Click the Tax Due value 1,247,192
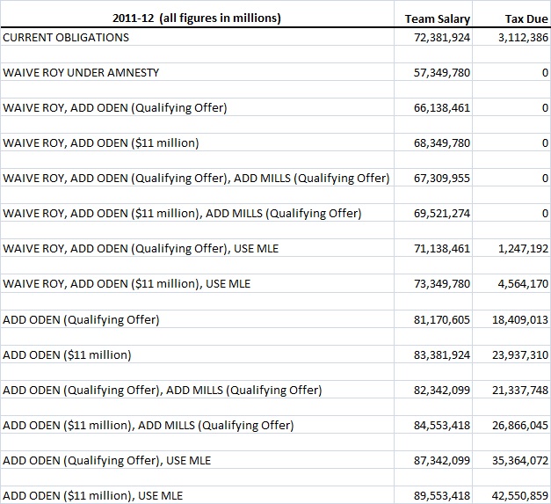This screenshot has width=551, height=504. (517, 249)
